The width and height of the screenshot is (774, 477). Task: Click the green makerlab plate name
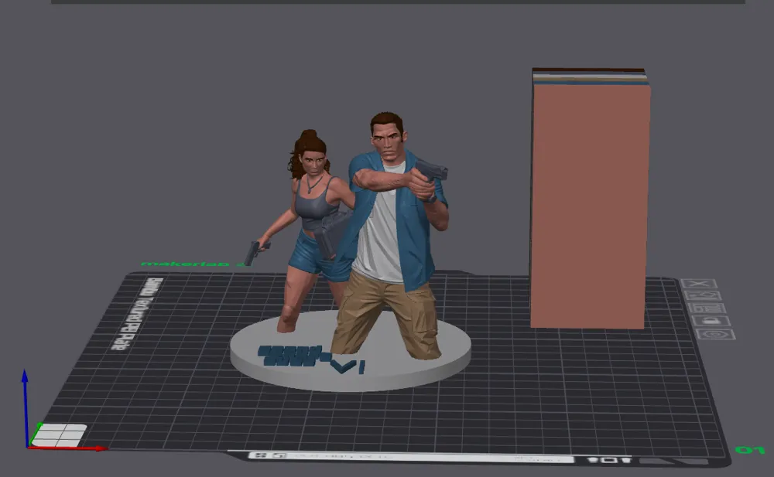[x=191, y=264]
